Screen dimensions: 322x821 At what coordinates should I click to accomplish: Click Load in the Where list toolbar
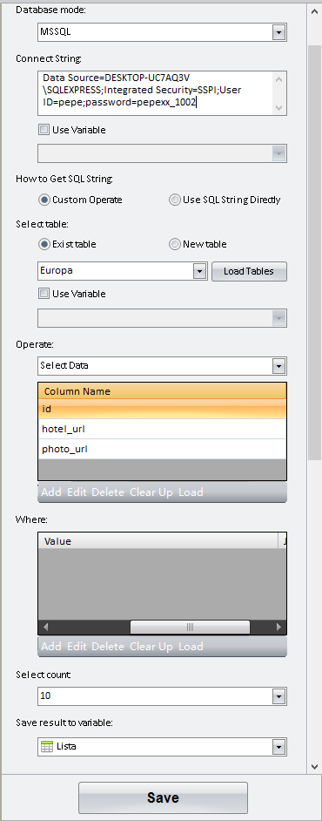[191, 647]
